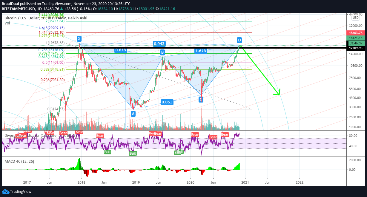
Task: Click the 10500.00 price axis label
Action: (356, 66)
